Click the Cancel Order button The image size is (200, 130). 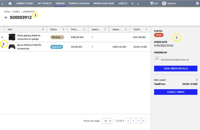tap(176, 92)
